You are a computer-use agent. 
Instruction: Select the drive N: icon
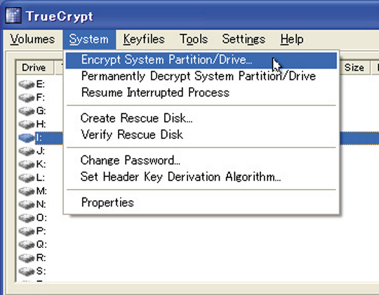pos(27,204)
